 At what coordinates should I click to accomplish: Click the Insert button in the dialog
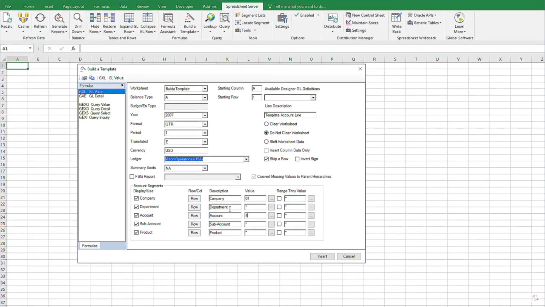[x=322, y=256]
